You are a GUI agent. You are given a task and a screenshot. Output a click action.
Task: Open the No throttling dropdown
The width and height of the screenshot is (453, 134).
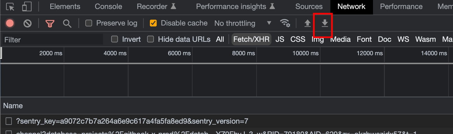pos(243,23)
